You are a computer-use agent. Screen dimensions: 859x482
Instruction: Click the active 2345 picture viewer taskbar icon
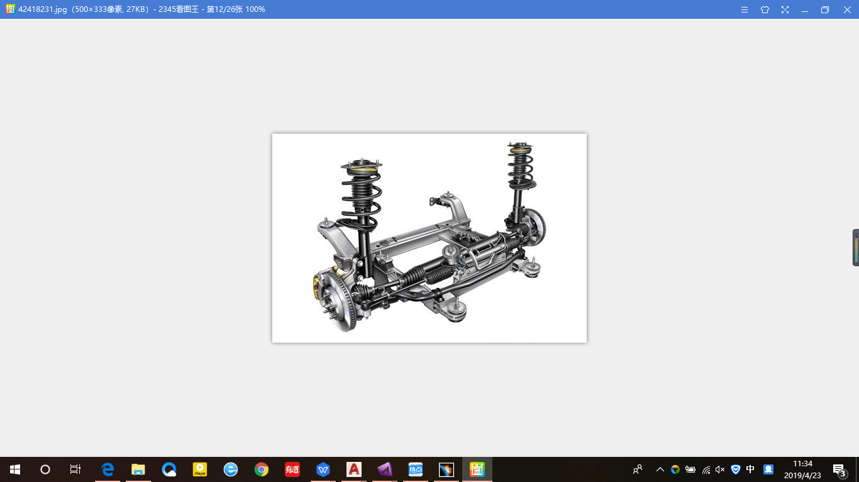pos(477,469)
